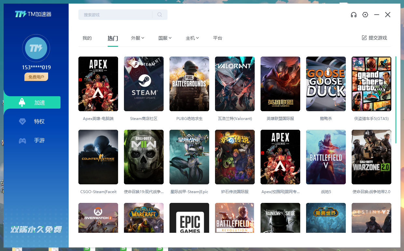Expand the 外服 dropdown
Image resolution: width=404 pixels, height=251 pixels.
(138, 38)
